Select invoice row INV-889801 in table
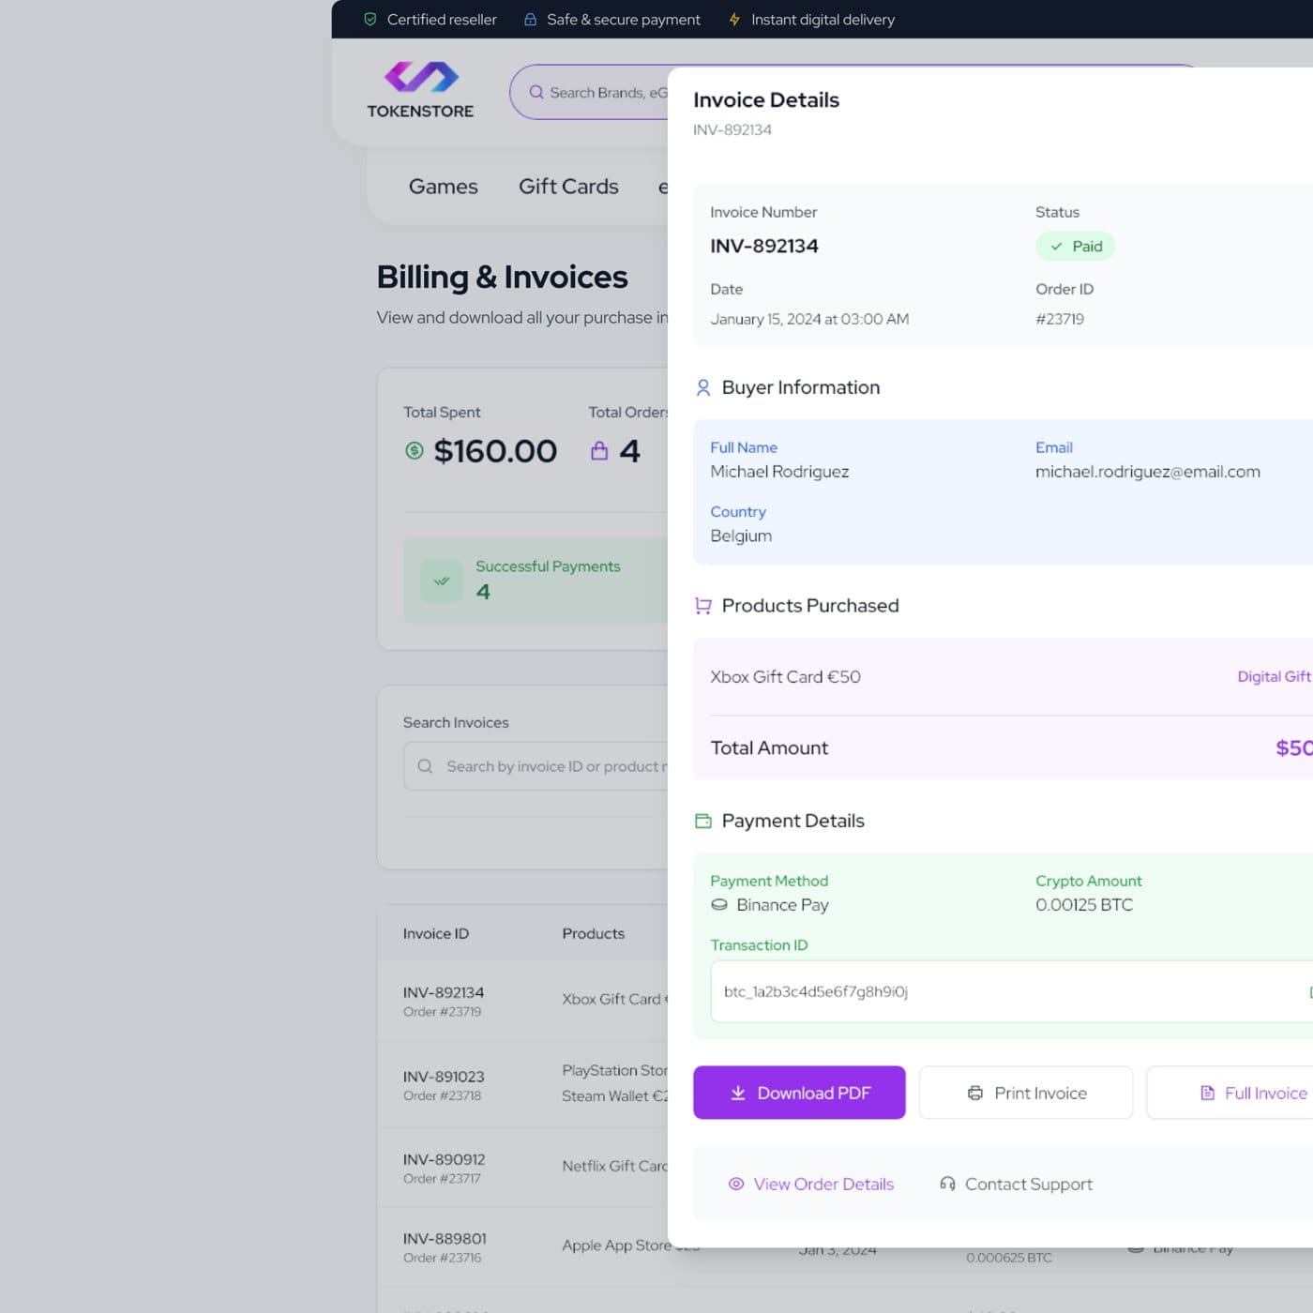1313x1313 pixels. (x=522, y=1246)
